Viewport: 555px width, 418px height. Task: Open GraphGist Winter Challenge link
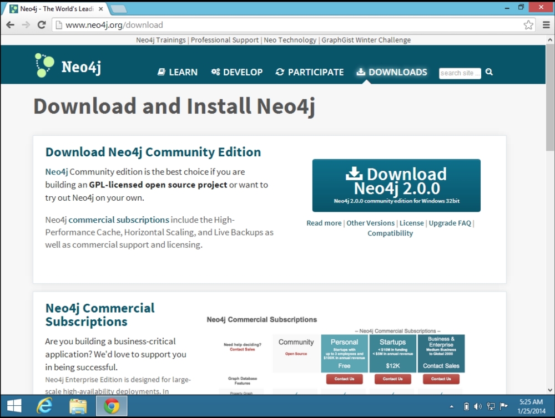click(x=366, y=40)
